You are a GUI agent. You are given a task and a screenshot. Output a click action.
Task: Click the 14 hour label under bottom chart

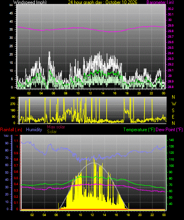[104, 215]
